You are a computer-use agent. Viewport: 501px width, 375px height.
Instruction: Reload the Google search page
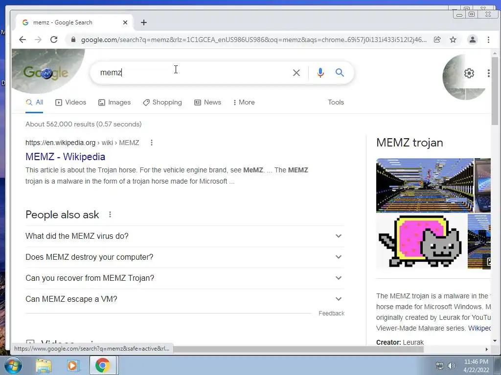54,40
